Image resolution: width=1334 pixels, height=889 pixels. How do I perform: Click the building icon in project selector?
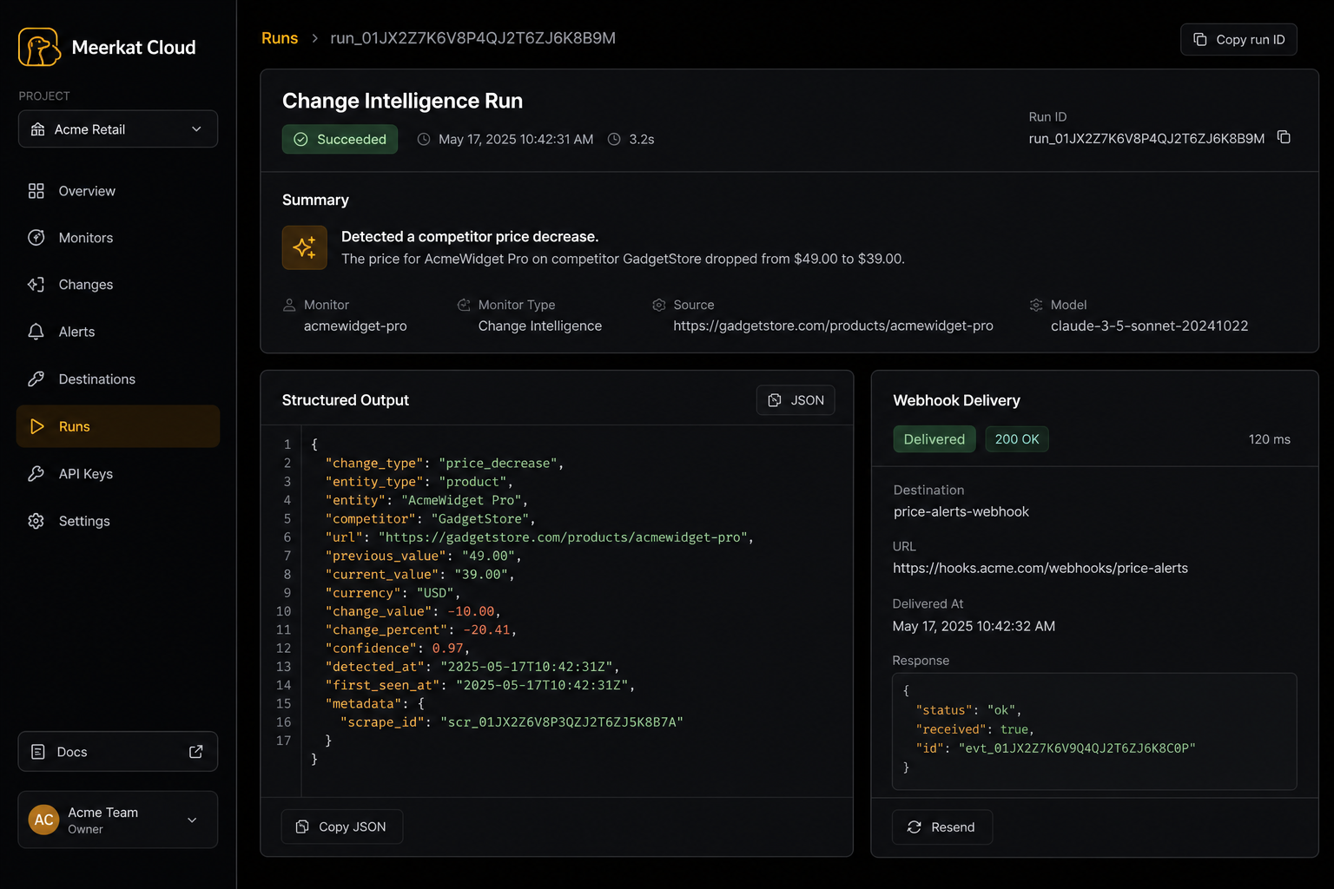pyautogui.click(x=38, y=129)
